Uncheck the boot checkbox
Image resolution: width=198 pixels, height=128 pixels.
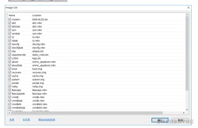10,69
